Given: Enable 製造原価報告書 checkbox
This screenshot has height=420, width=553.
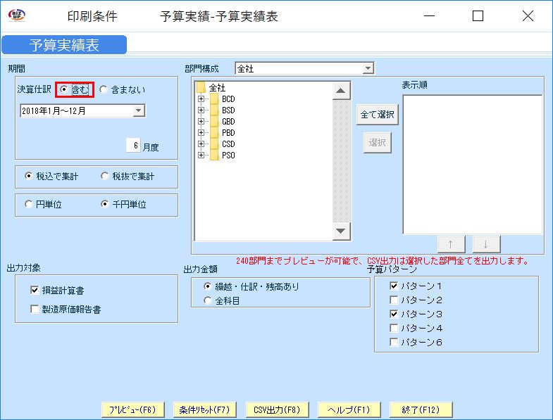Looking at the screenshot, I should 35,309.
